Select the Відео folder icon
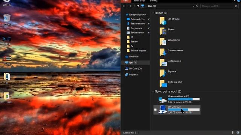Viewport: 241px width, 135px height. (163, 31)
